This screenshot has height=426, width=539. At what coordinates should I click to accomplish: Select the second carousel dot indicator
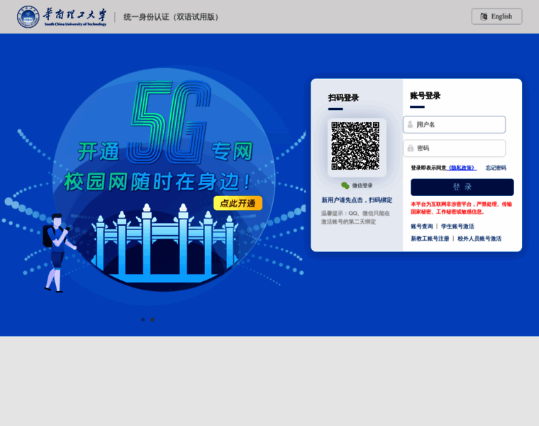click(x=152, y=319)
